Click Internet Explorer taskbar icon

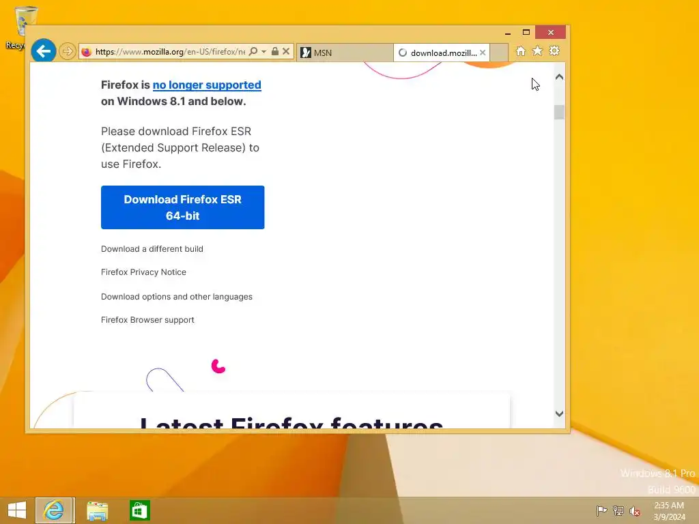point(55,510)
